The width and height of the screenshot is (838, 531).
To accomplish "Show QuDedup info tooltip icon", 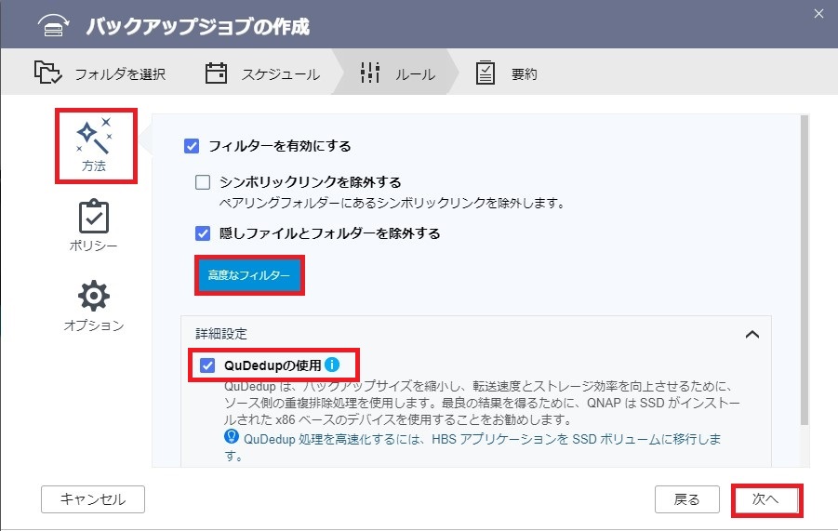I will click(332, 365).
